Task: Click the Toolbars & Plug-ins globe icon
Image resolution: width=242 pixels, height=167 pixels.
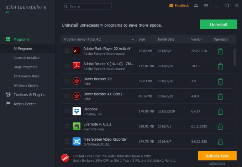Action: point(8,94)
